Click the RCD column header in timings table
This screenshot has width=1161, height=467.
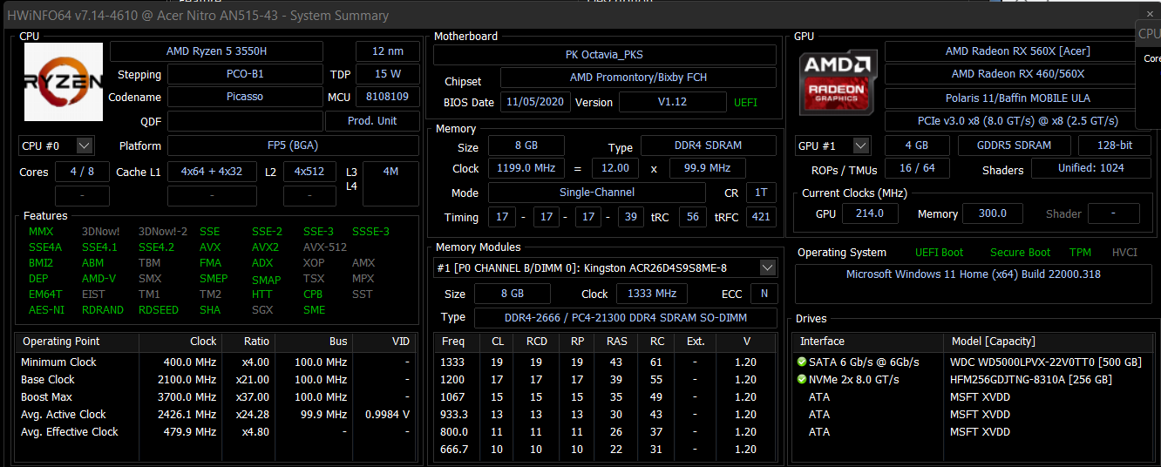point(537,342)
